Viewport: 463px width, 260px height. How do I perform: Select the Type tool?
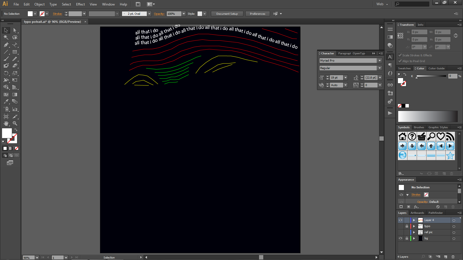pos(15,44)
